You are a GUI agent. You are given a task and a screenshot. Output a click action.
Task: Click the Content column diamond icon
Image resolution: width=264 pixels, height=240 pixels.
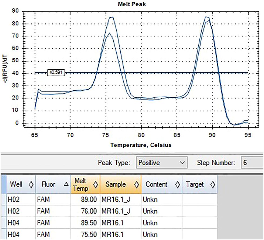click(x=177, y=184)
